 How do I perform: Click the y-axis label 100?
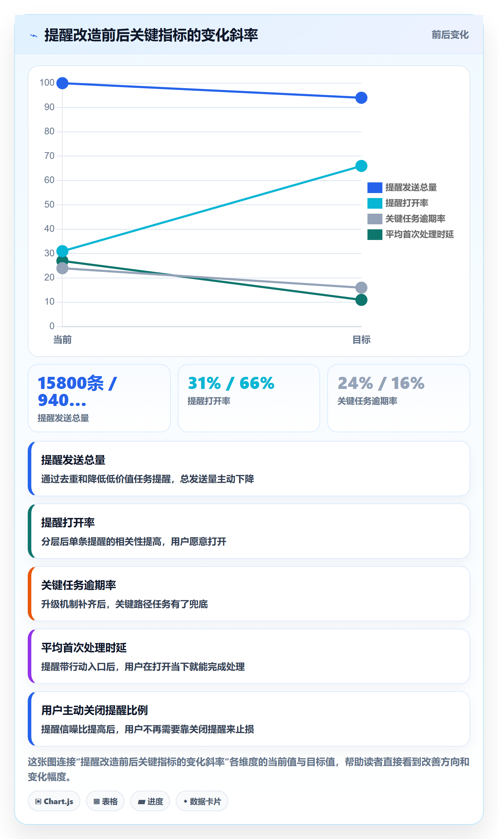tap(47, 83)
